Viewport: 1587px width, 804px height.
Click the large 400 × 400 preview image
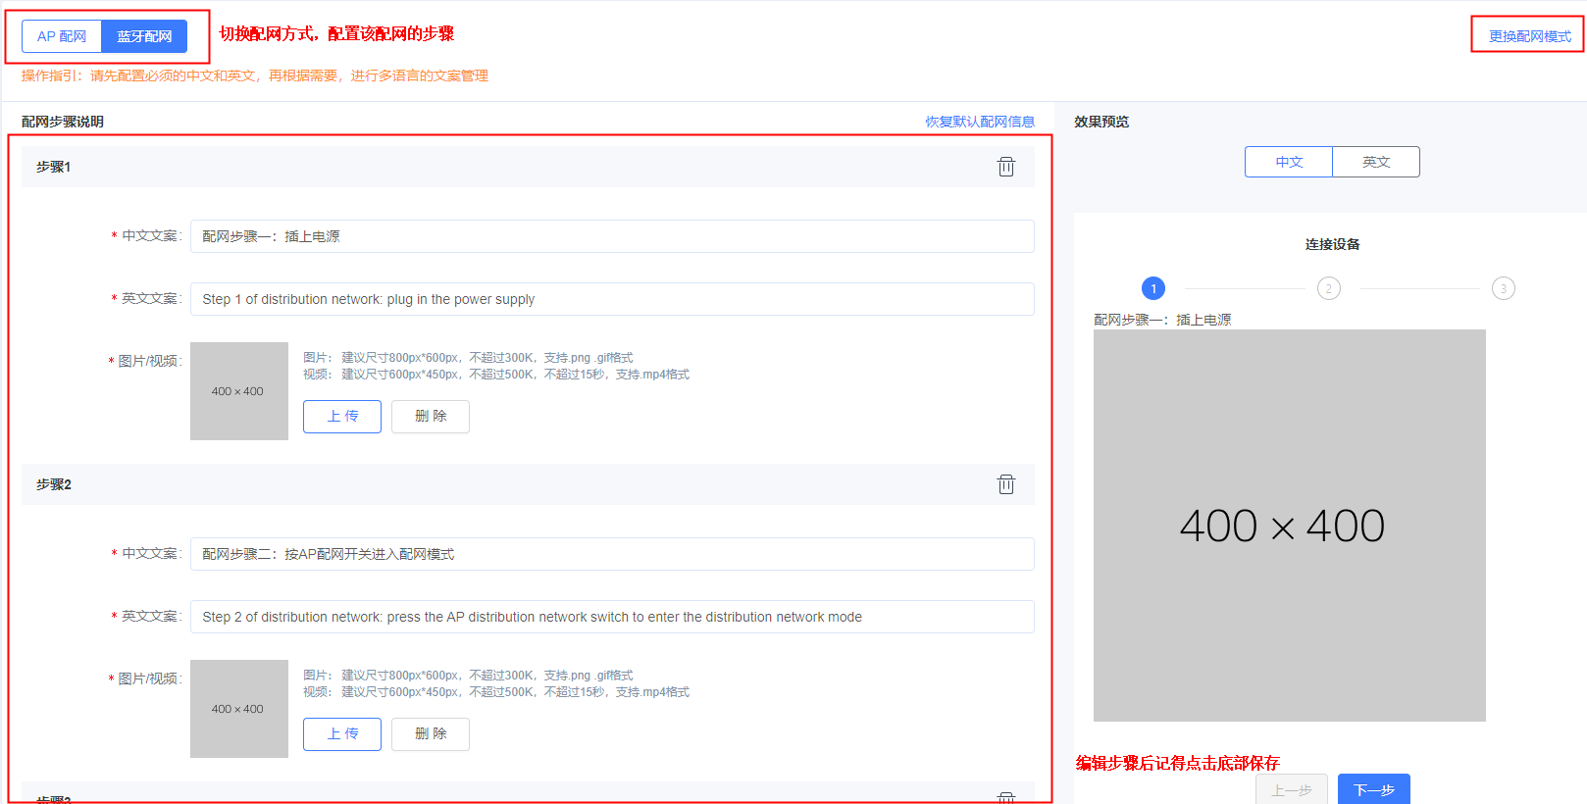1290,526
